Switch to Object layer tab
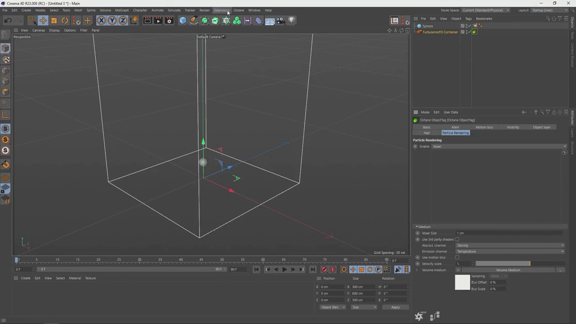Image resolution: width=576 pixels, height=324 pixels. tap(542, 127)
